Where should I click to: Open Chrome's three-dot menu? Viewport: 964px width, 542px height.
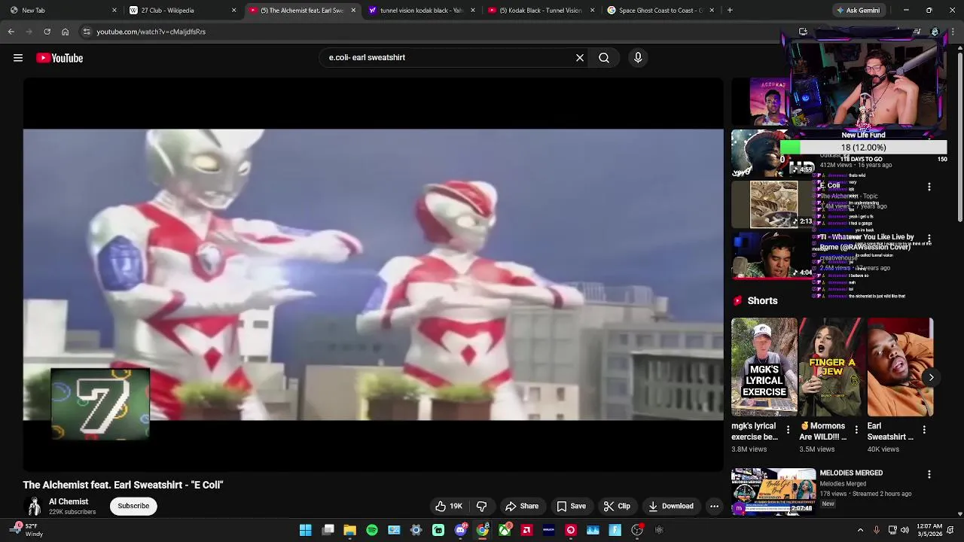(952, 32)
